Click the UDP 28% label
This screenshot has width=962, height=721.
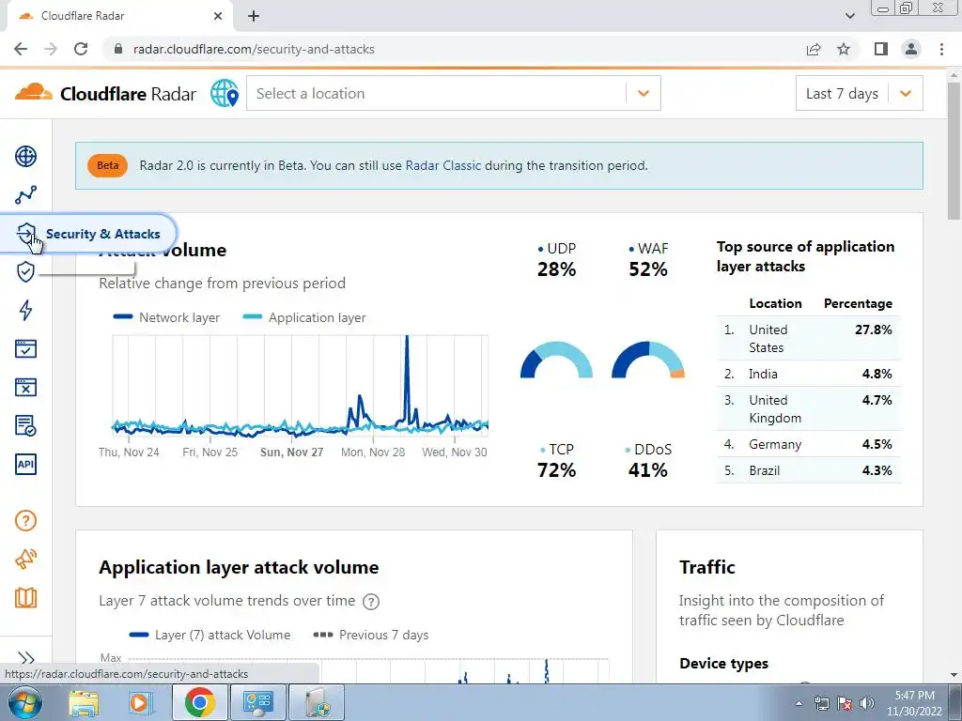point(556,259)
